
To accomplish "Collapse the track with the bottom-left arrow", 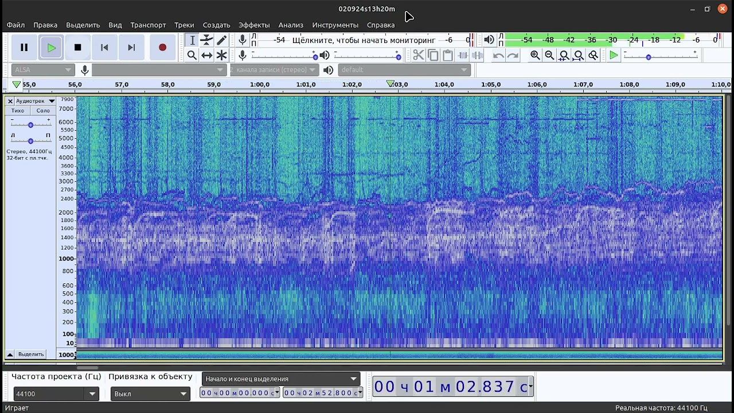I will tap(10, 354).
